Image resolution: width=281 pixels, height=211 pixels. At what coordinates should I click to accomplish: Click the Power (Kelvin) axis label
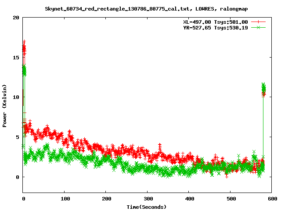pos(4,106)
